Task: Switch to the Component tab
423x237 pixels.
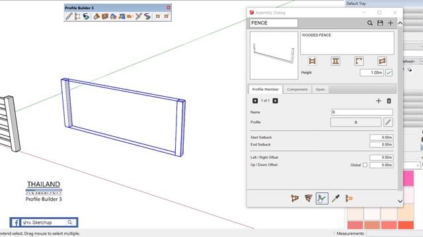Action: [297, 90]
